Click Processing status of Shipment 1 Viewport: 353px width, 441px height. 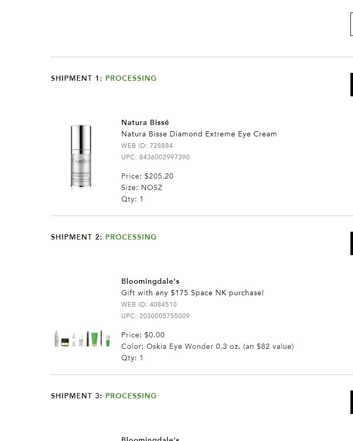[x=131, y=78]
